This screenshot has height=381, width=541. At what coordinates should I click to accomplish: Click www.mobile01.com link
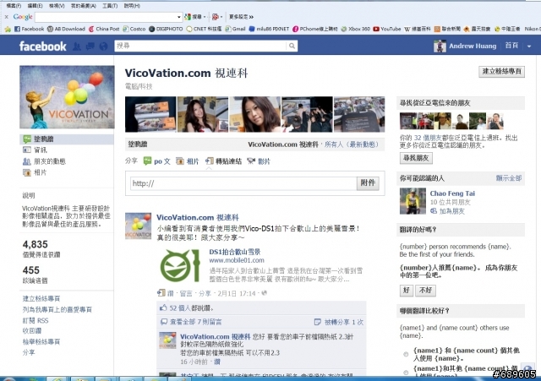237,260
